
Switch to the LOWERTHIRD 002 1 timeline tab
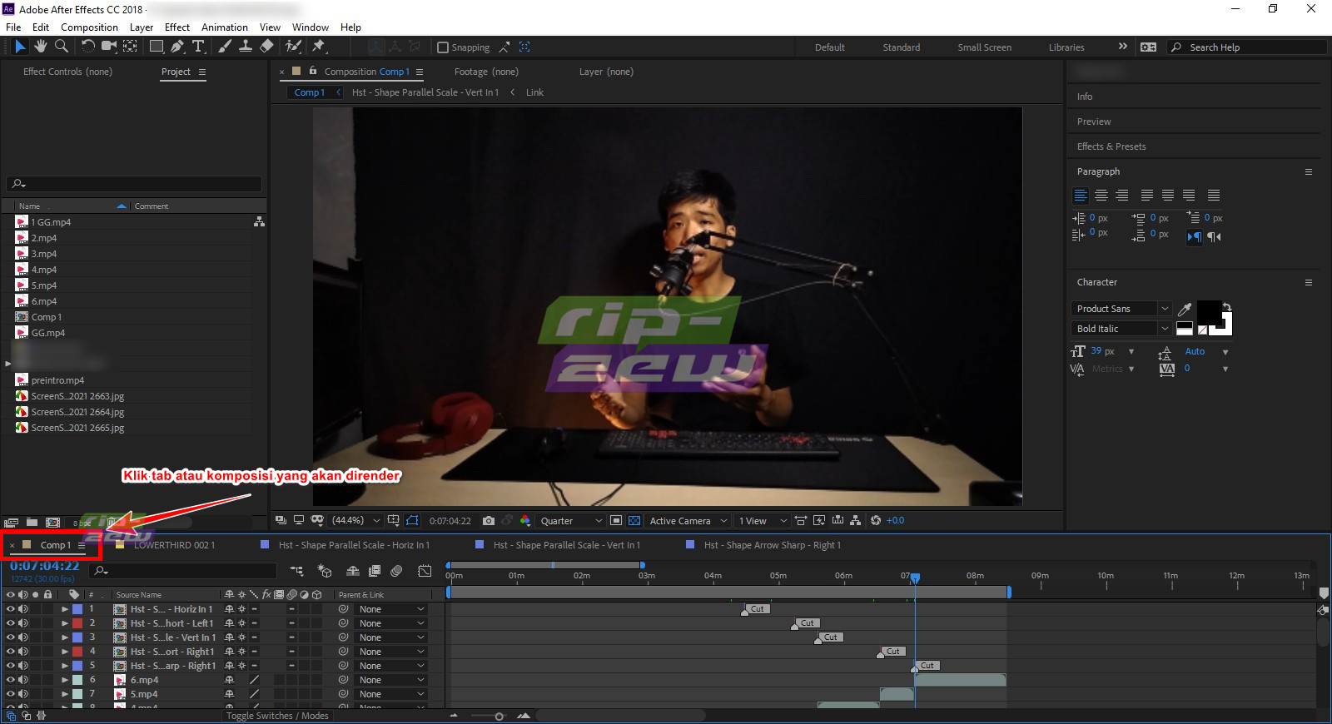[x=174, y=545]
